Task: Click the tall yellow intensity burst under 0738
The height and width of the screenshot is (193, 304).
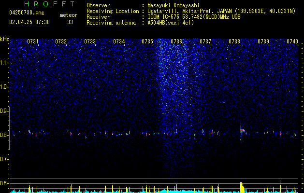Action: click(242, 187)
